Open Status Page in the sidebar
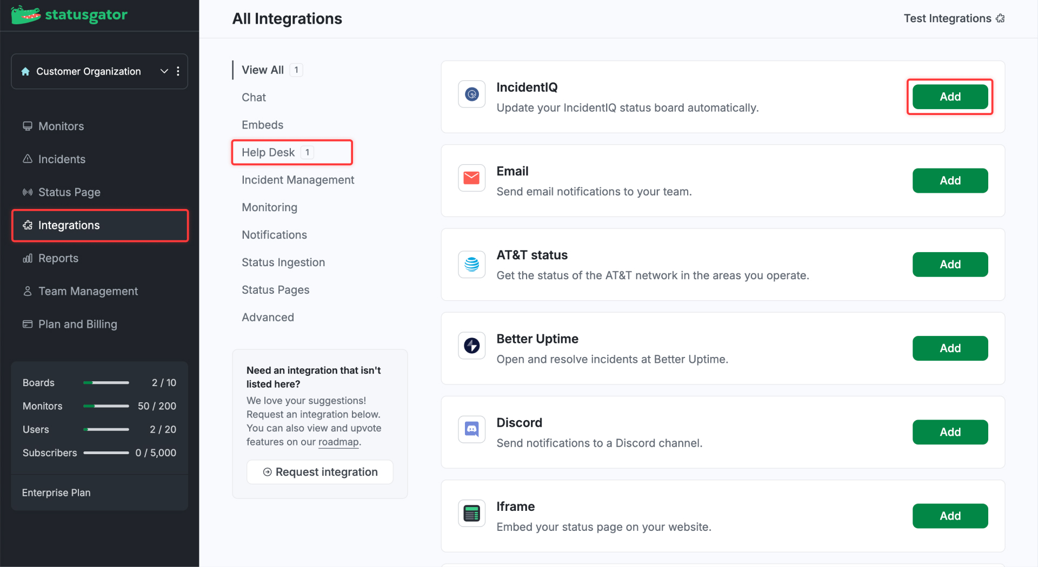The height and width of the screenshot is (567, 1038). (99, 192)
